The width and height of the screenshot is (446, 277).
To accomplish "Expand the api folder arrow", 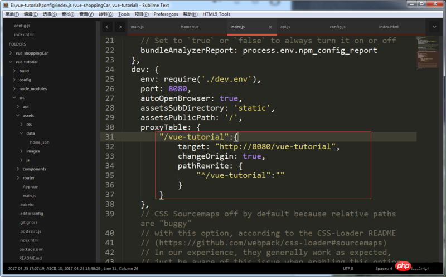I will pos(18,106).
